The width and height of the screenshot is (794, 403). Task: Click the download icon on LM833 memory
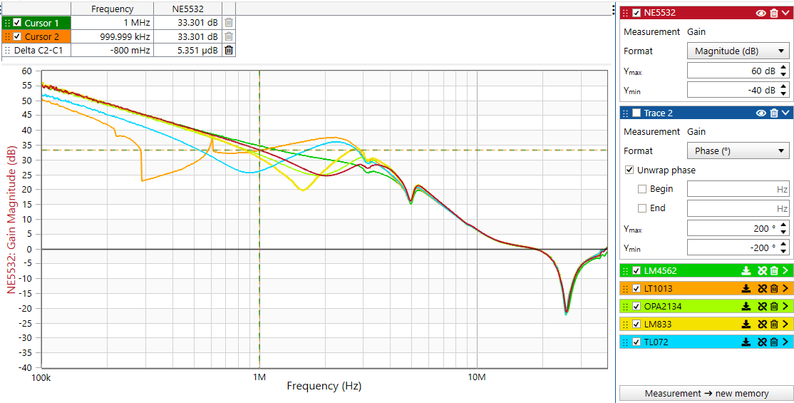746,325
